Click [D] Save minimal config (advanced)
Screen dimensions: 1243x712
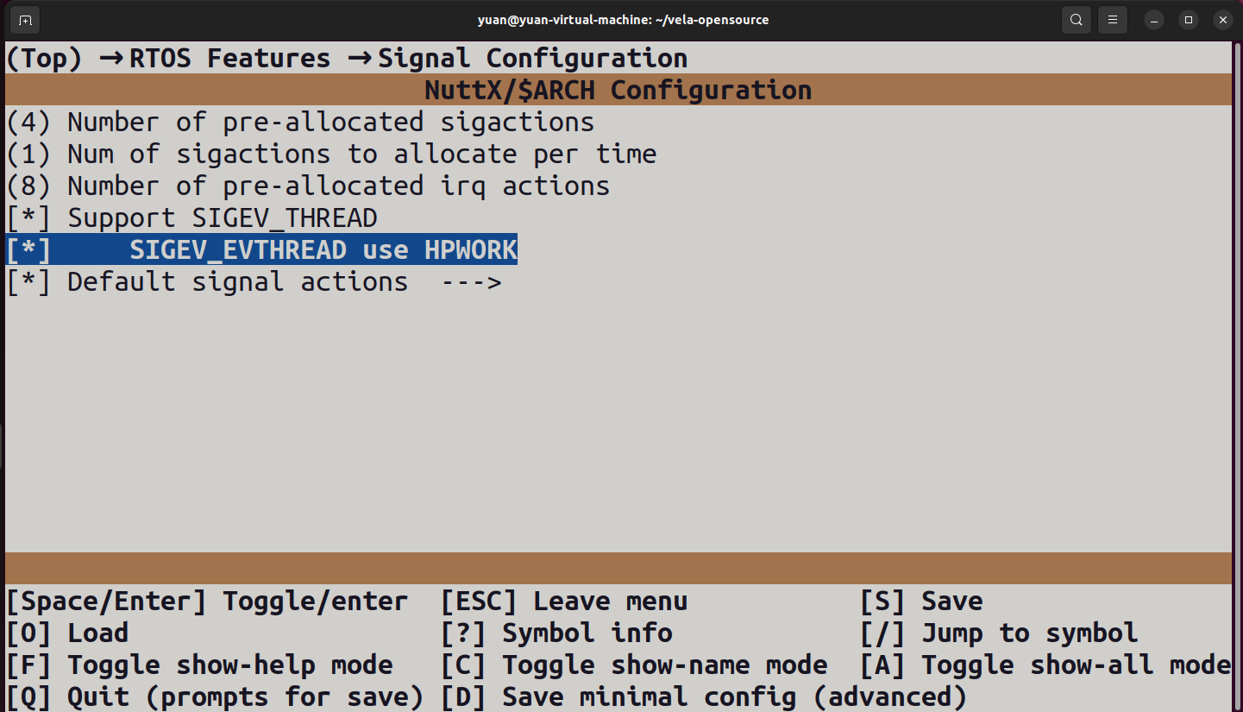tap(704, 696)
